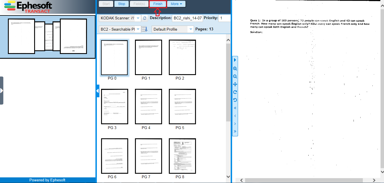Select the PG 4 thumbnail
Image resolution: width=384 pixels, height=183 pixels.
(149, 107)
